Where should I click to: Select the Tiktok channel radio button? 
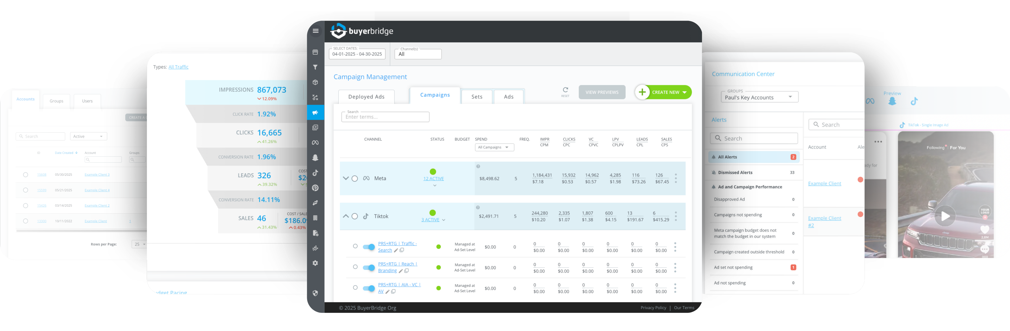(x=355, y=216)
